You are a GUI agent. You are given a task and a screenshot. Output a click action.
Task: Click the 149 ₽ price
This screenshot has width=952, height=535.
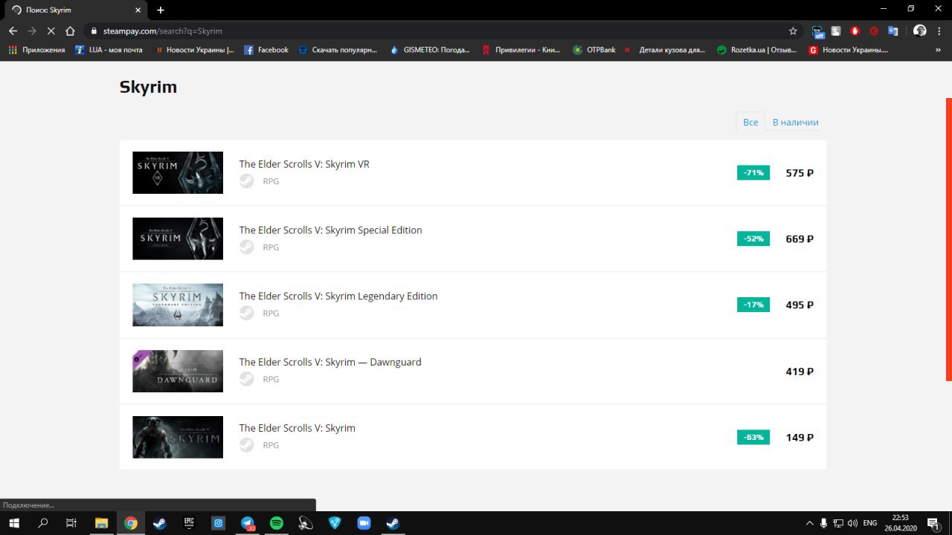coord(800,438)
